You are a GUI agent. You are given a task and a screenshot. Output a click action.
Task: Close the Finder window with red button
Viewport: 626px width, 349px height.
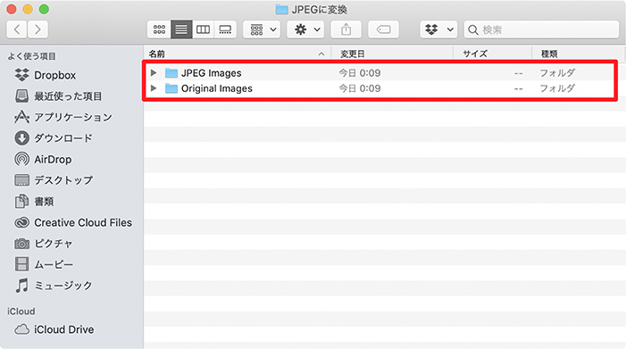click(x=12, y=9)
